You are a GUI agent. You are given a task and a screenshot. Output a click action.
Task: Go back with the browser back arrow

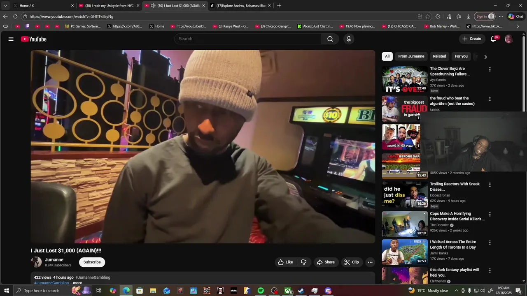[5, 16]
